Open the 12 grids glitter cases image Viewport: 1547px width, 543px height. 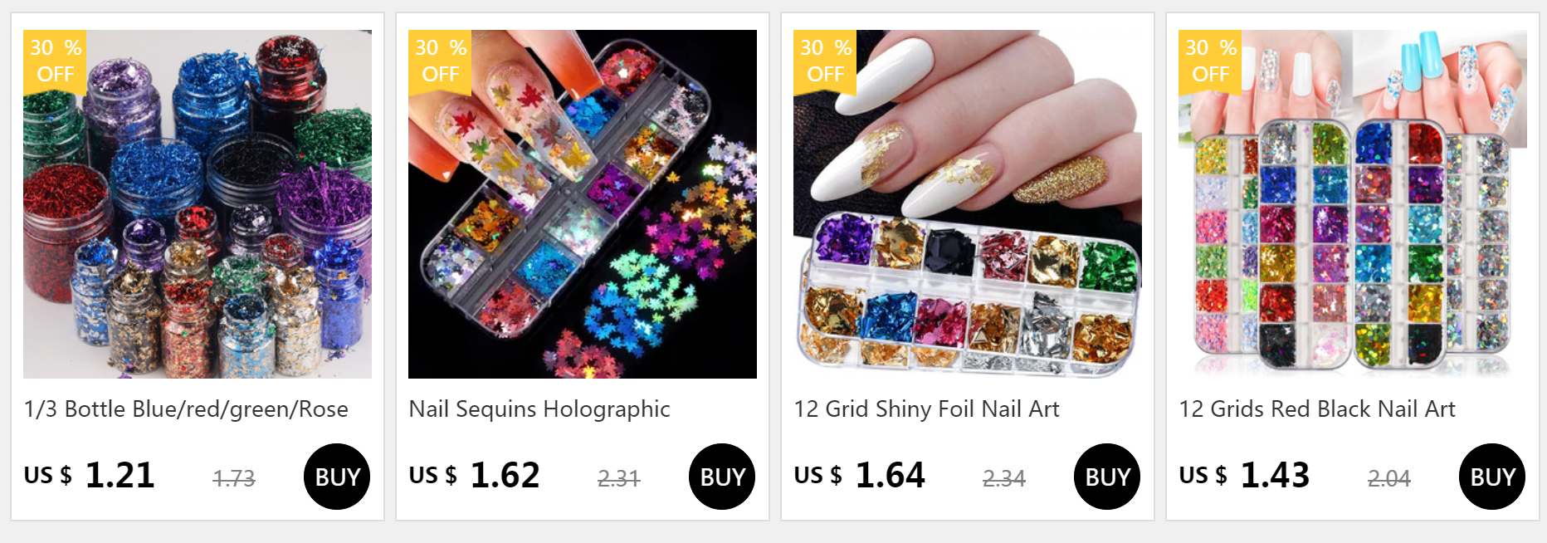(1353, 204)
